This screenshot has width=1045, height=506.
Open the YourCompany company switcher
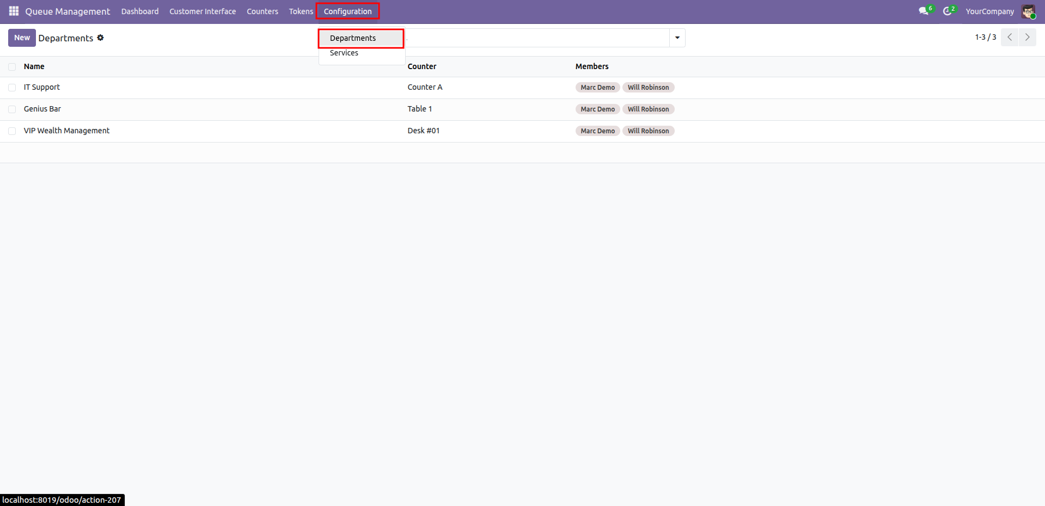(x=989, y=11)
